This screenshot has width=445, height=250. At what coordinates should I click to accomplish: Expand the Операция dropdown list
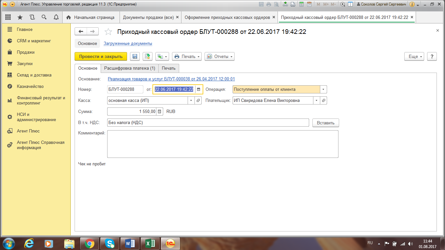point(323,90)
